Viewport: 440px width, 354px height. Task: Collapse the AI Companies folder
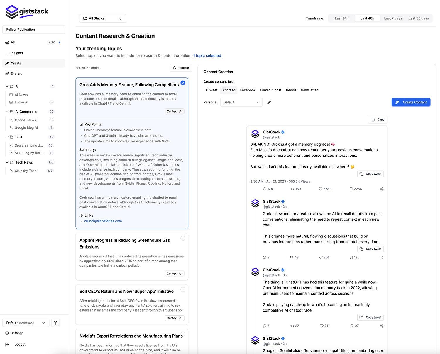[7, 112]
